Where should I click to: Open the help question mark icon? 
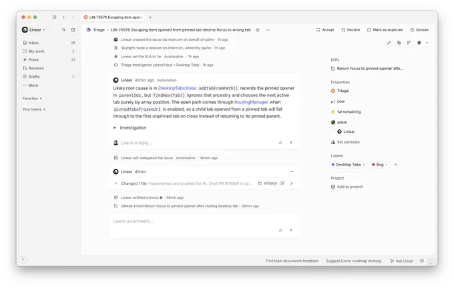point(23,259)
